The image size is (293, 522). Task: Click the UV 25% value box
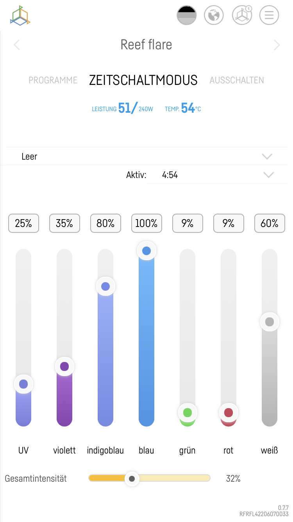tap(23, 223)
